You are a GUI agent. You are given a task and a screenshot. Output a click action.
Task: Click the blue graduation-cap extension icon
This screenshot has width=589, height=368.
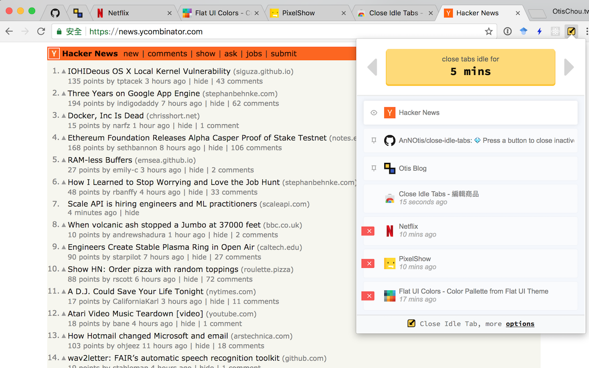click(x=523, y=31)
